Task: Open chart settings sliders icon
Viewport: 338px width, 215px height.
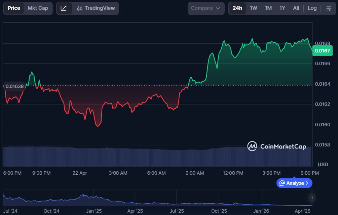Action: tap(329, 8)
